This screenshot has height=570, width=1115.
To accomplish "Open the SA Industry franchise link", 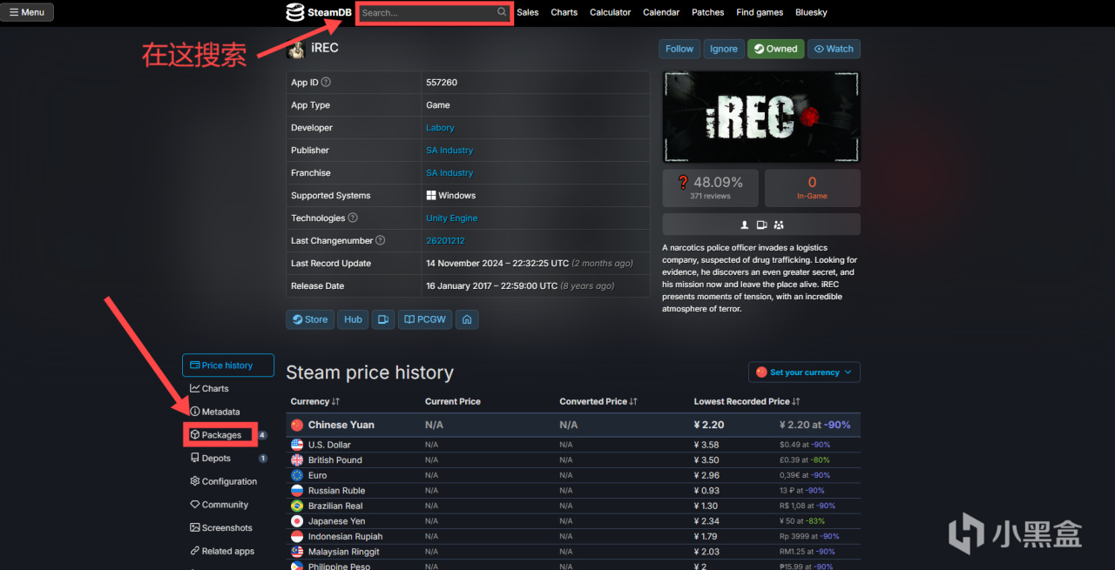I will (x=449, y=173).
